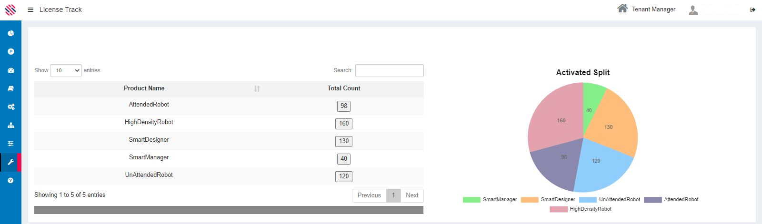
Task: Open the pie chart sidebar icon
Action: point(11,33)
